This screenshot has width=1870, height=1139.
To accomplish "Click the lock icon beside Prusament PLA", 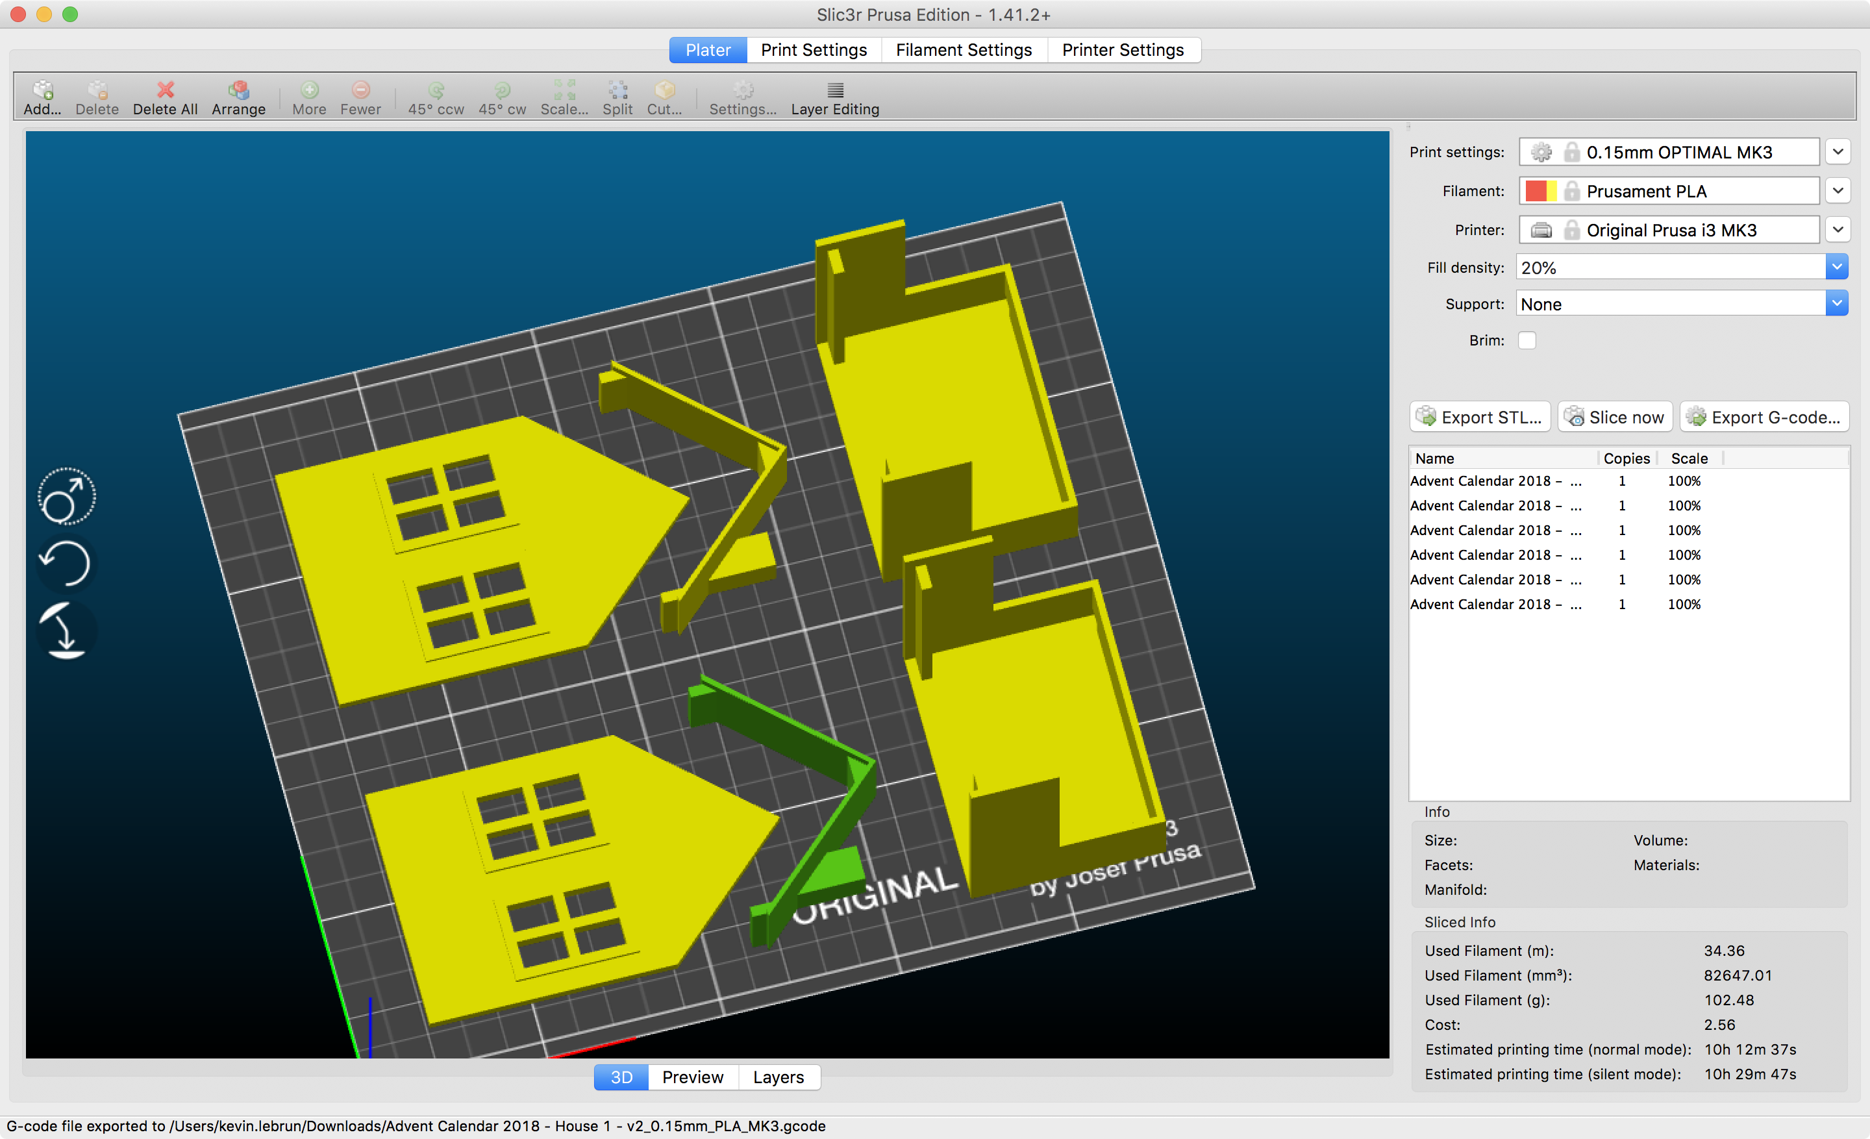I will click(x=1572, y=190).
